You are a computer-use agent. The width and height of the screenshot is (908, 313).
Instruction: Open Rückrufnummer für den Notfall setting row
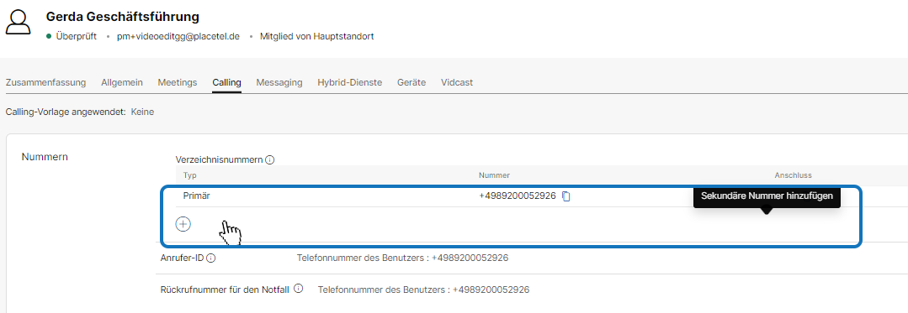tap(534, 290)
